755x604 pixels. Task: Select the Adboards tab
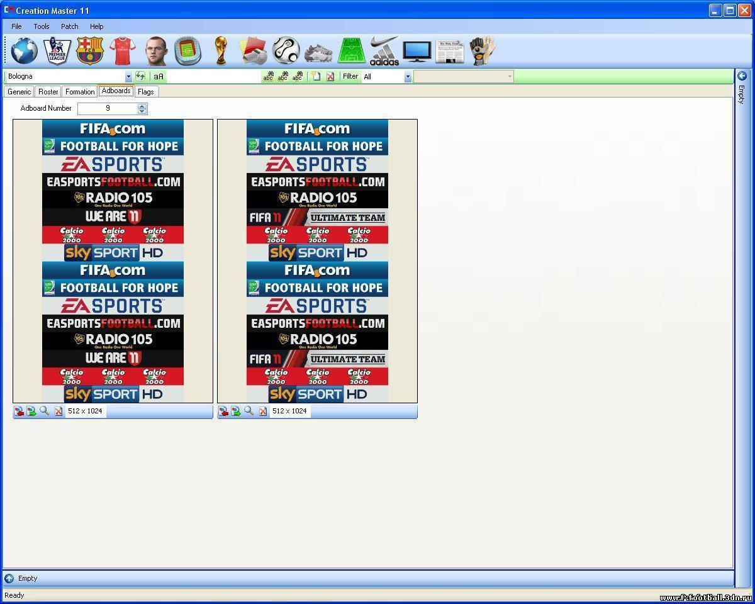(x=116, y=91)
